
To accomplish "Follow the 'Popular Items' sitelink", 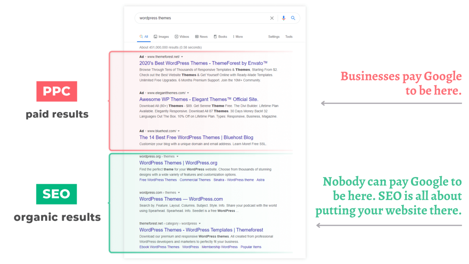I will [251, 247].
